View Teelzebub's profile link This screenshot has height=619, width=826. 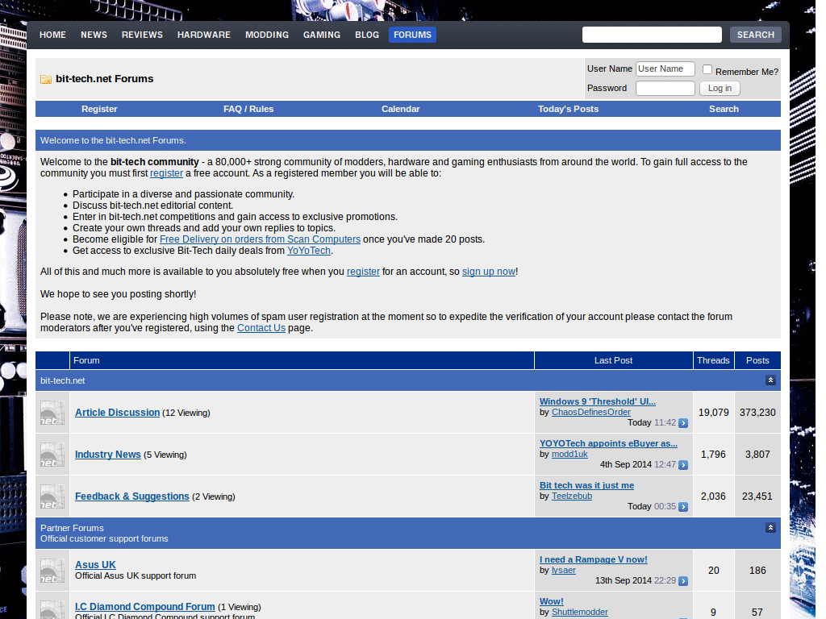click(572, 496)
